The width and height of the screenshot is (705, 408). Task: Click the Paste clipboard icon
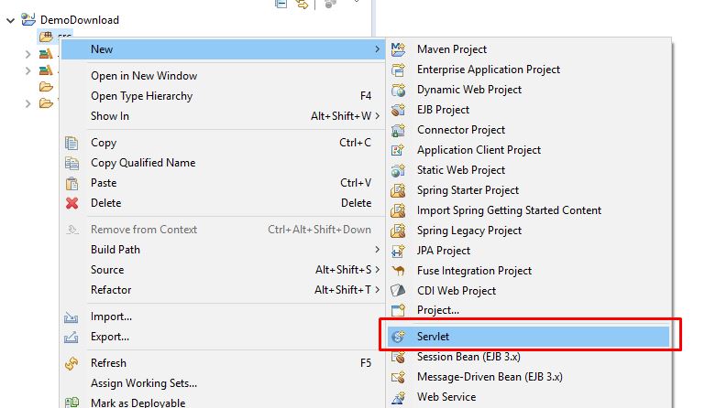pyautogui.click(x=72, y=183)
